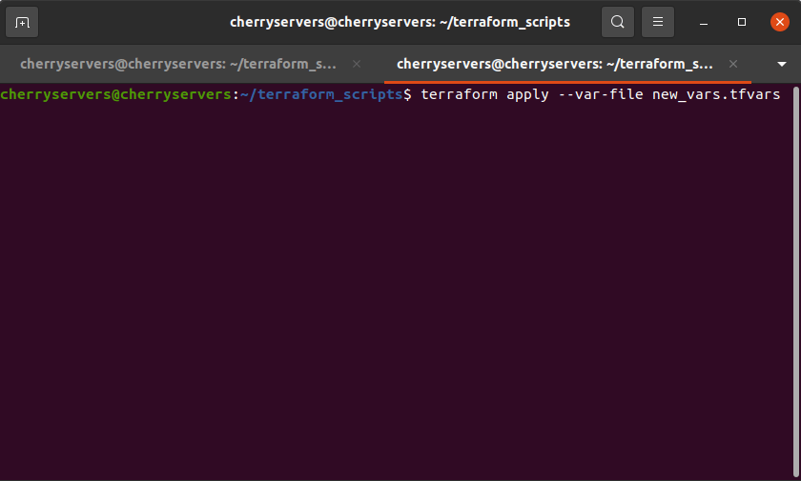Open a new terminal tab

click(23, 22)
